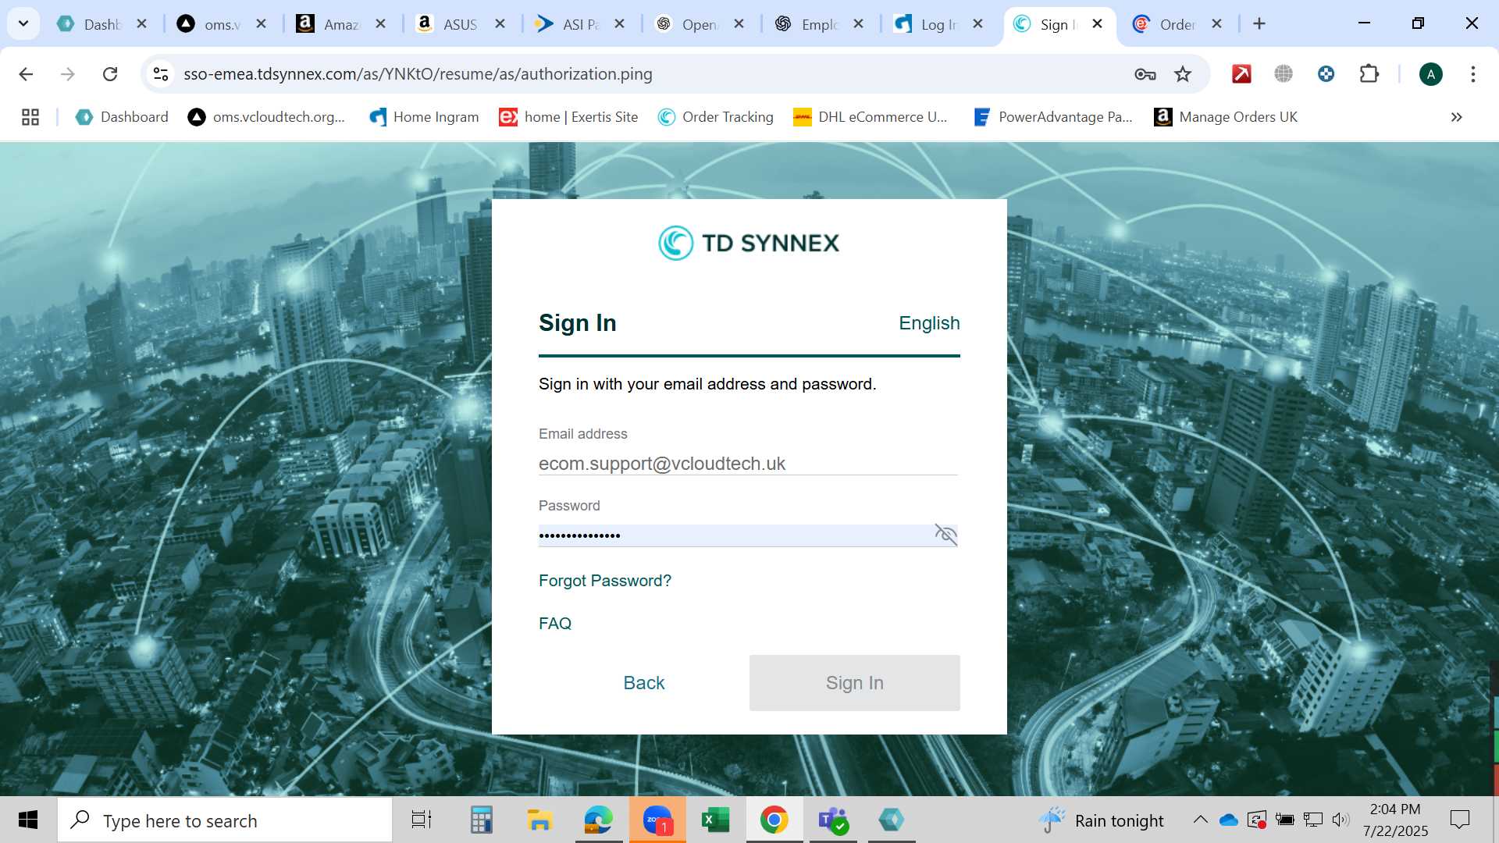
Task: Click the TD SYNNEX logo
Action: tap(749, 243)
